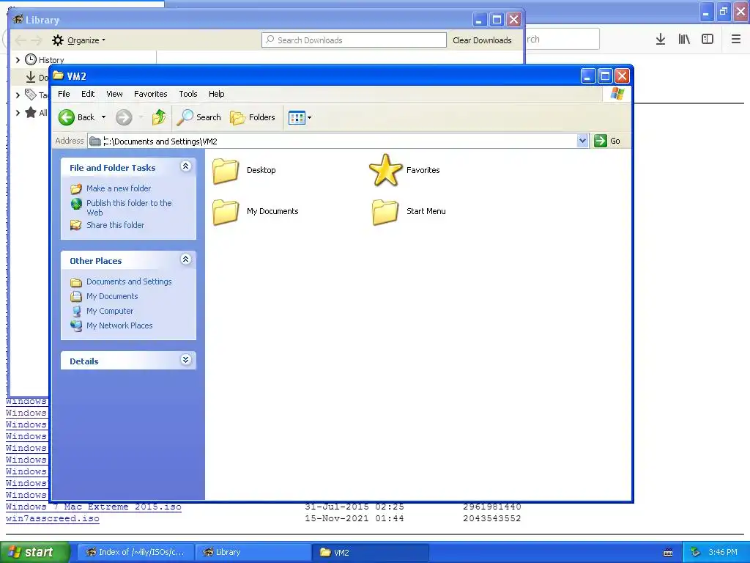Open the File menu
750x563 pixels.
64,94
